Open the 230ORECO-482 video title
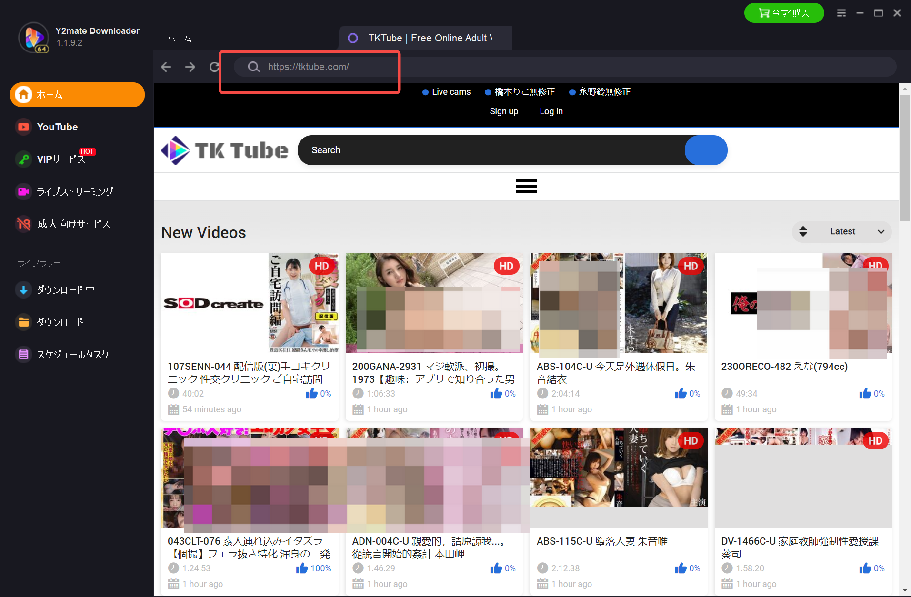The width and height of the screenshot is (911, 597). 784,367
